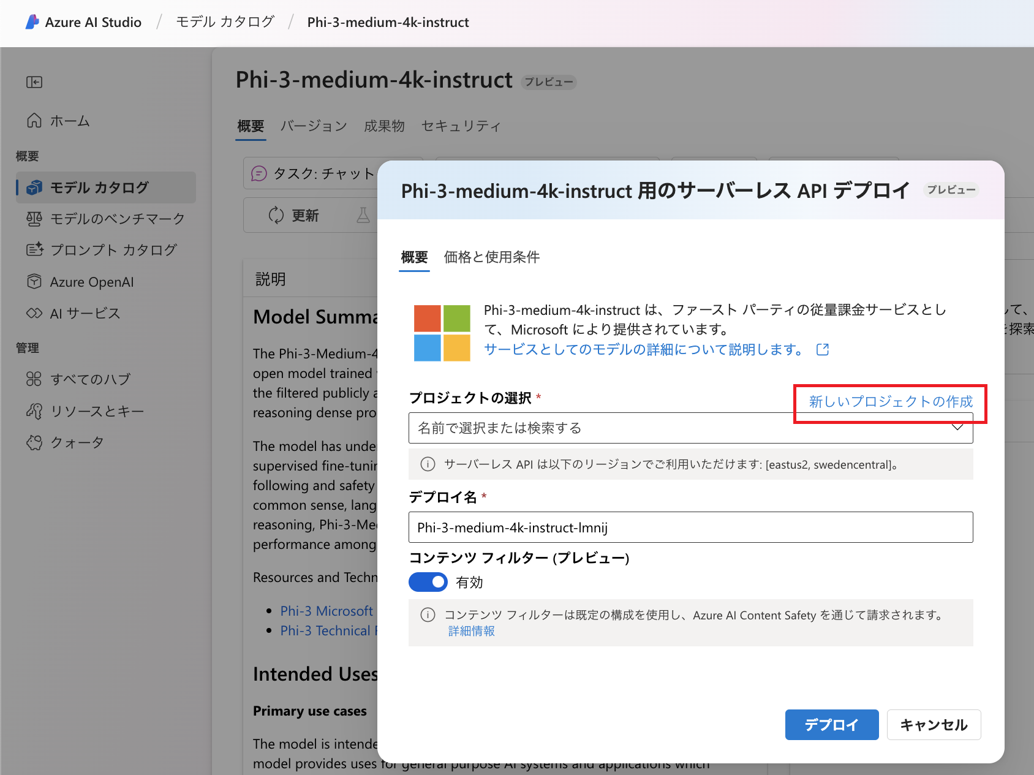The width and height of the screenshot is (1034, 775).
Task: Click the プレビュー badge beside the dialog title
Action: [951, 190]
